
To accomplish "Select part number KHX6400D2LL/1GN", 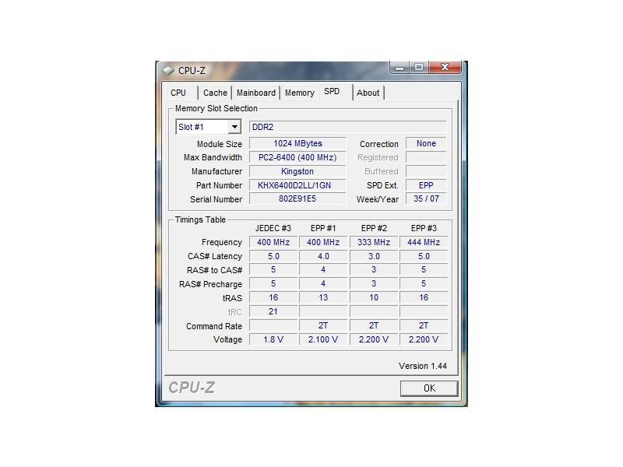I will coord(297,185).
